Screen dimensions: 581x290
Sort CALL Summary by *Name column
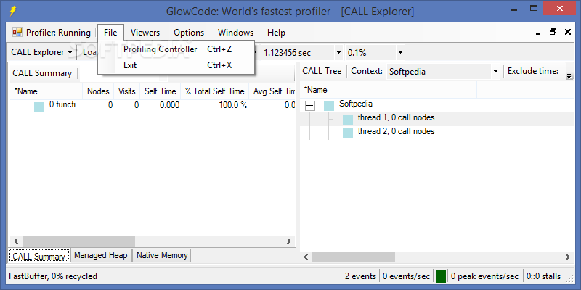[46, 91]
